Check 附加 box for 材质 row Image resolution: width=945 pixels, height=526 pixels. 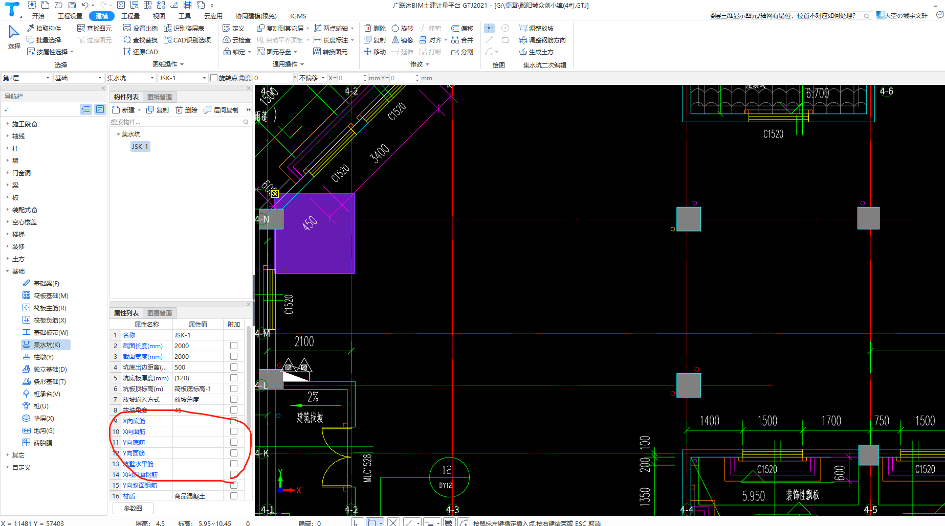(234, 496)
